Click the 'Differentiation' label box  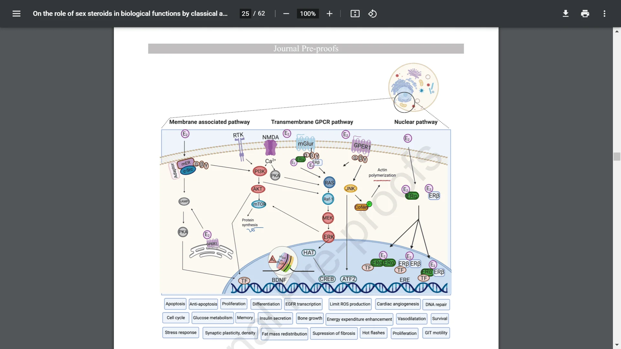[266, 304]
